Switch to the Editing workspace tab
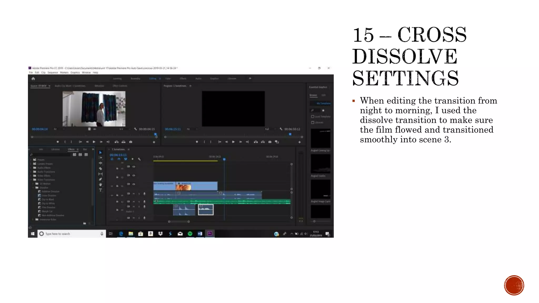This screenshot has width=539, height=303. pos(153,79)
